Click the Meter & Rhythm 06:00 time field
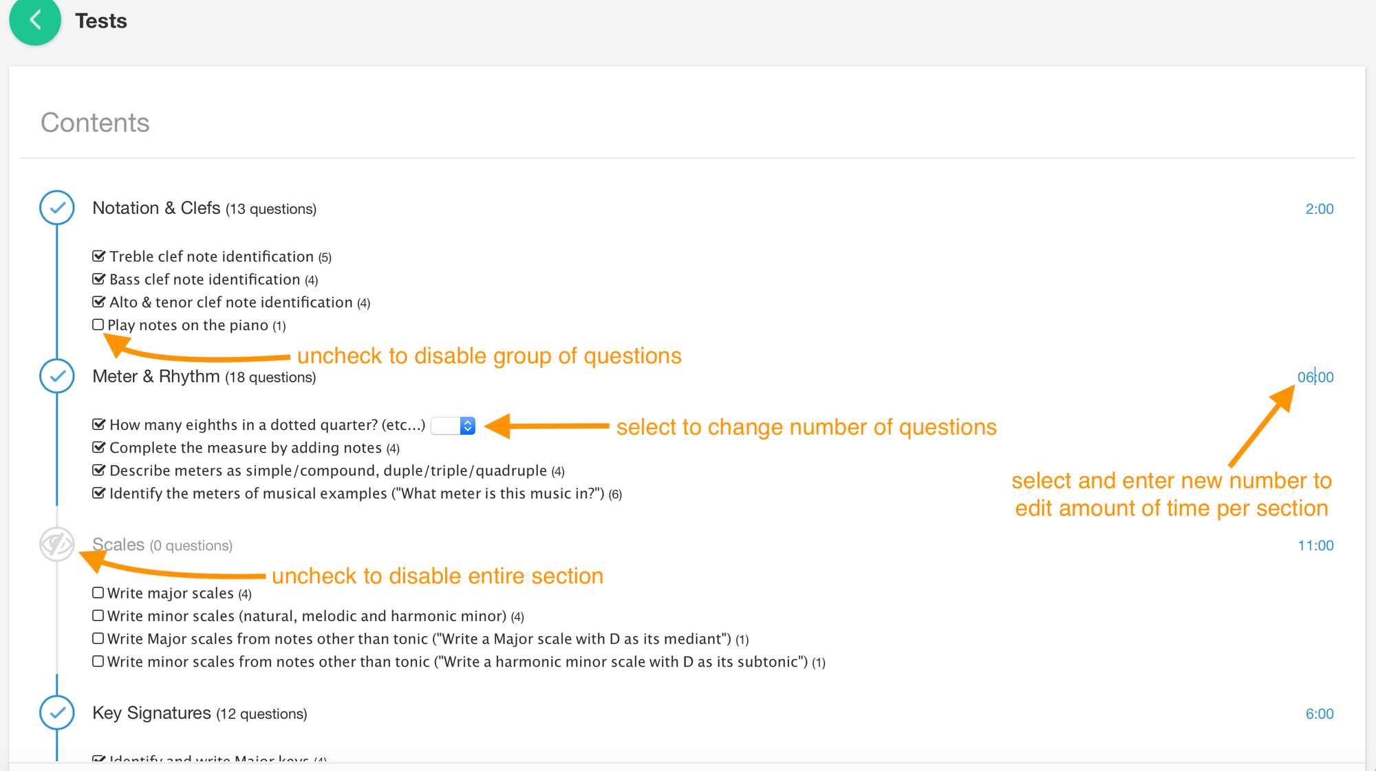The height and width of the screenshot is (771, 1376). pyautogui.click(x=1315, y=377)
